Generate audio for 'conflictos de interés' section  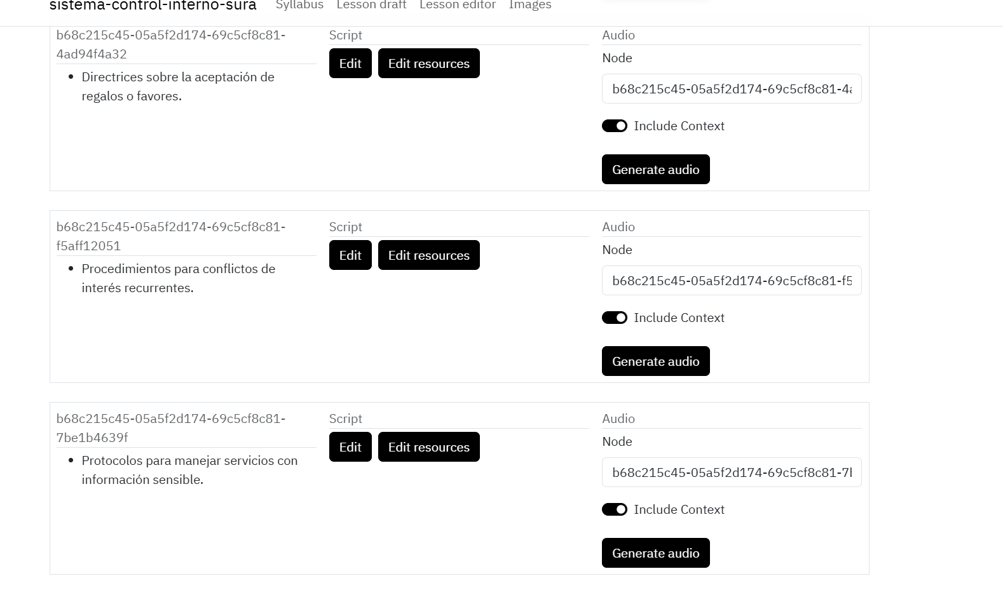[655, 361]
